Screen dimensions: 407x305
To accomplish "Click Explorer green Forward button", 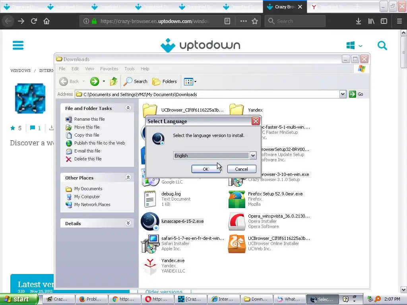I will pyautogui.click(x=95, y=81).
